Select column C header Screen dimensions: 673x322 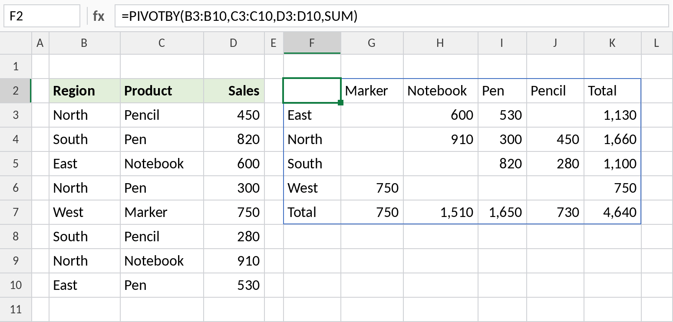(162, 43)
